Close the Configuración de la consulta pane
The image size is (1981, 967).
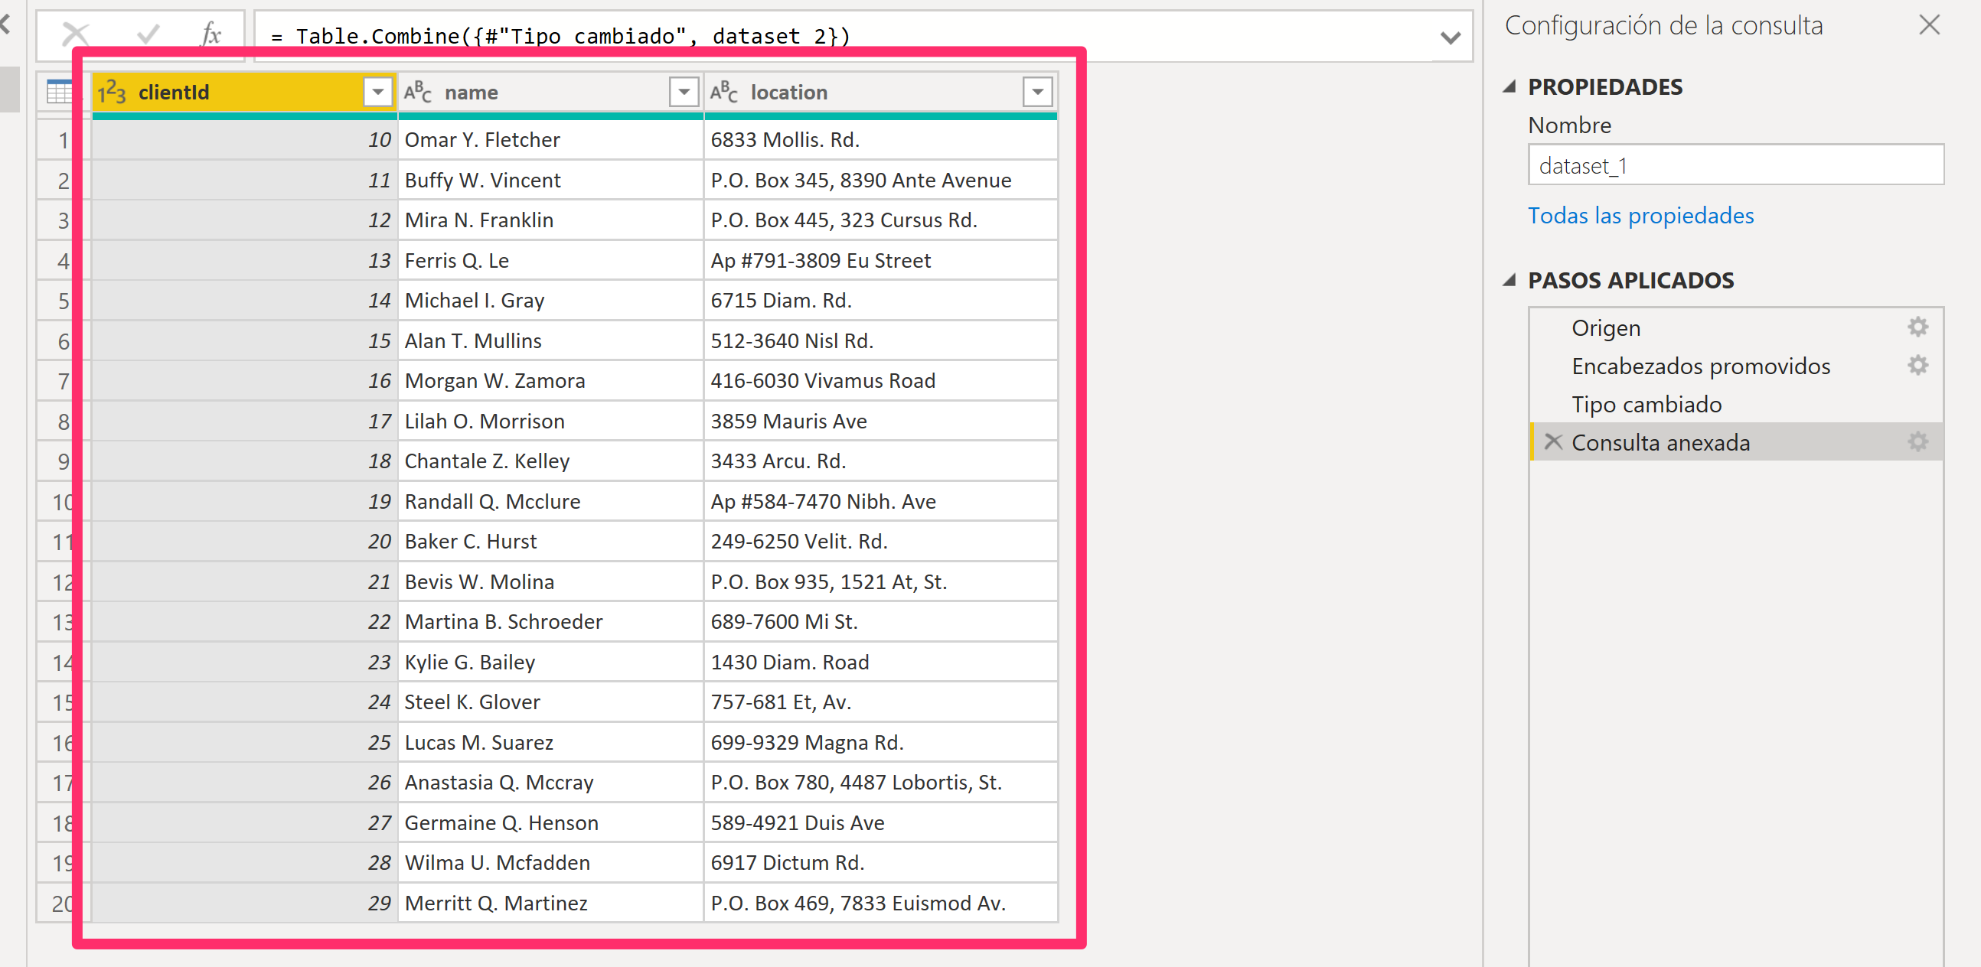point(1929,25)
